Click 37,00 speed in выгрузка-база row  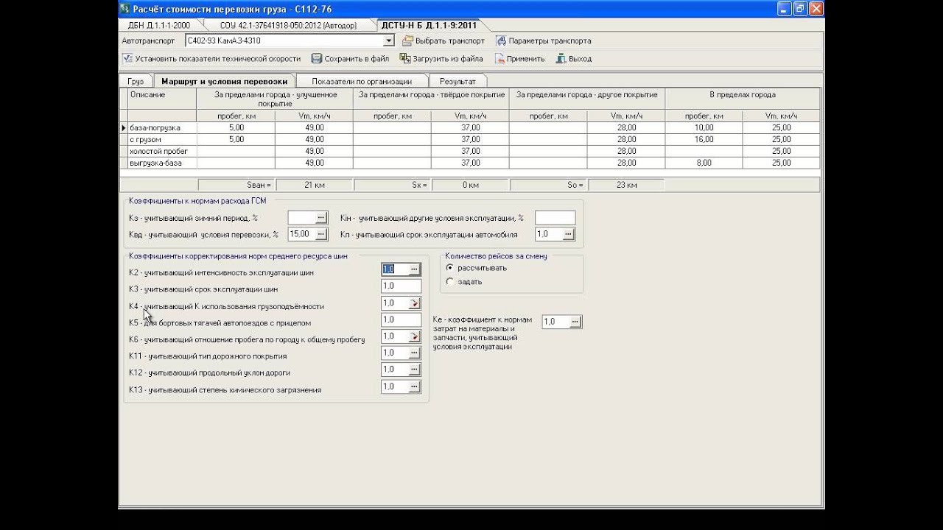[470, 163]
